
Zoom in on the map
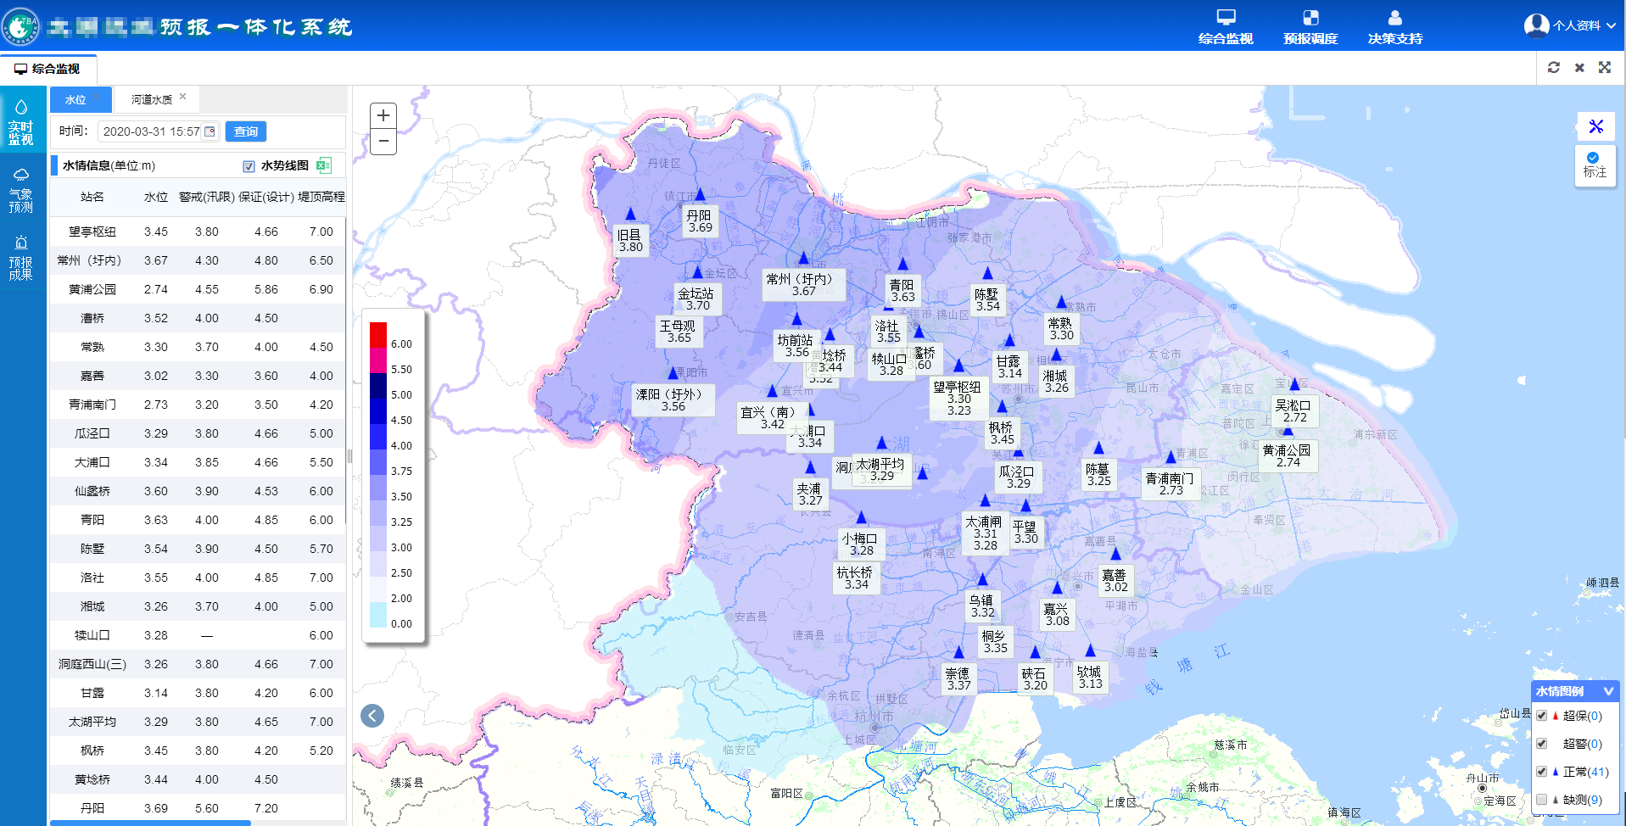tap(383, 115)
